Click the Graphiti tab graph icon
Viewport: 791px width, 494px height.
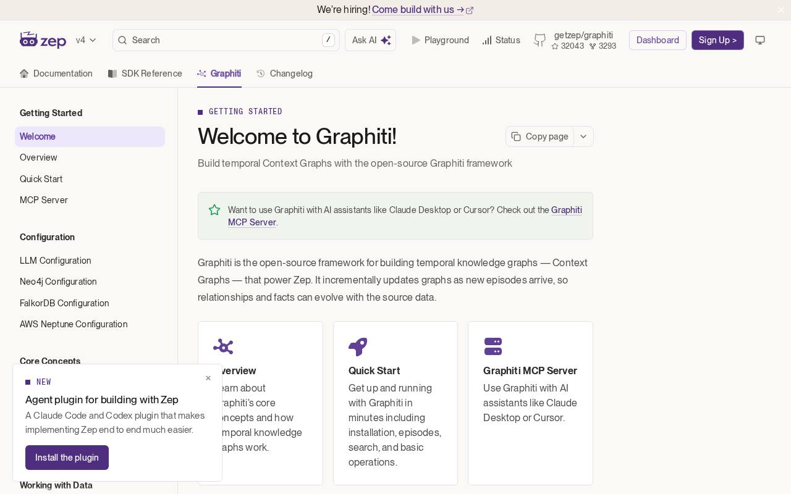pyautogui.click(x=201, y=73)
